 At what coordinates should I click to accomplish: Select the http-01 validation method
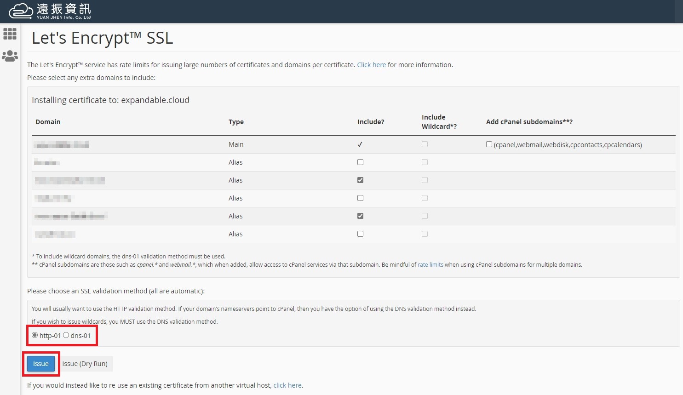coord(35,335)
